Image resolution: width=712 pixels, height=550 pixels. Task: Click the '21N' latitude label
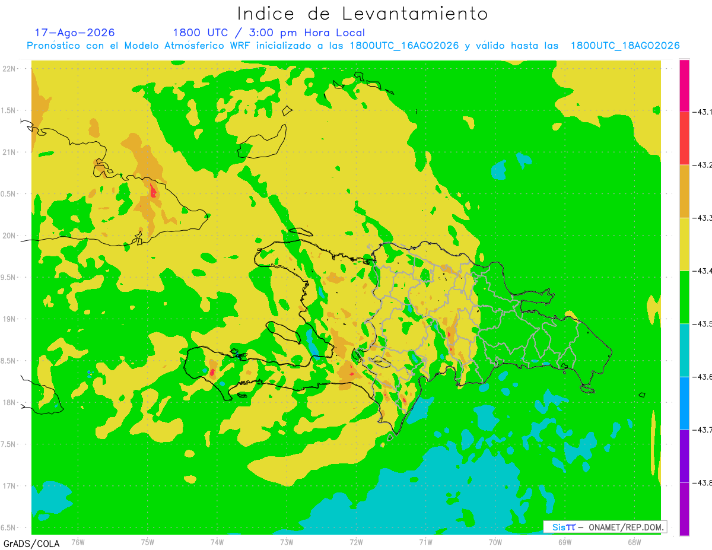click(x=9, y=152)
